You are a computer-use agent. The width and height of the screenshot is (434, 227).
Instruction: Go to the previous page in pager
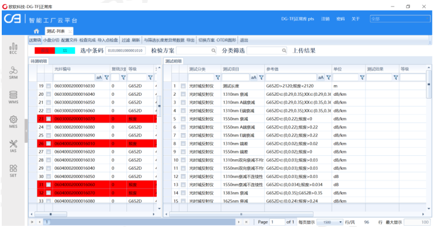[x=40, y=222]
